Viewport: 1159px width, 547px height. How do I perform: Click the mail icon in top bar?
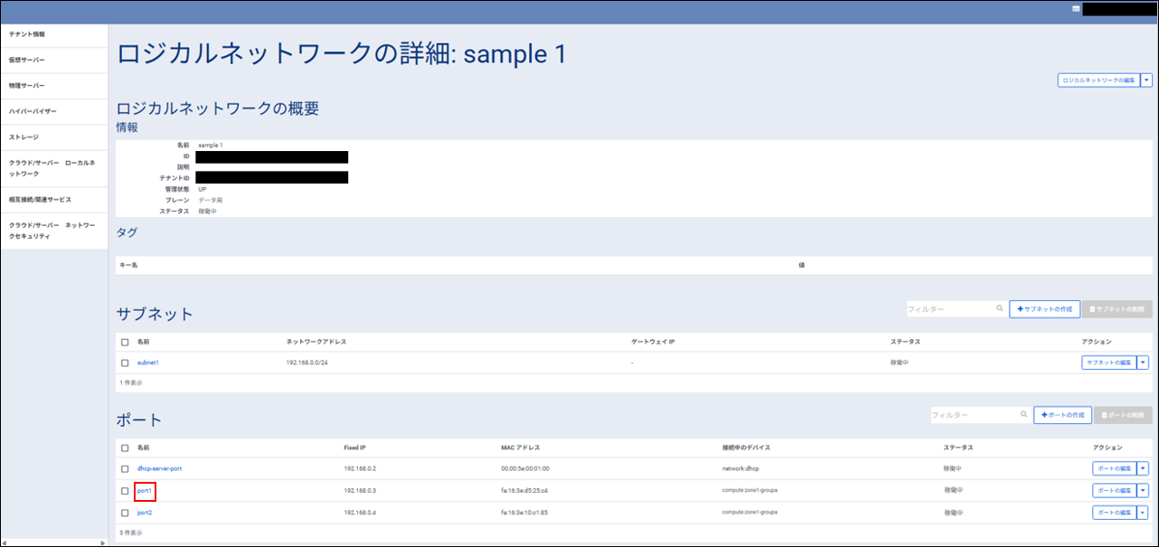[1076, 9]
